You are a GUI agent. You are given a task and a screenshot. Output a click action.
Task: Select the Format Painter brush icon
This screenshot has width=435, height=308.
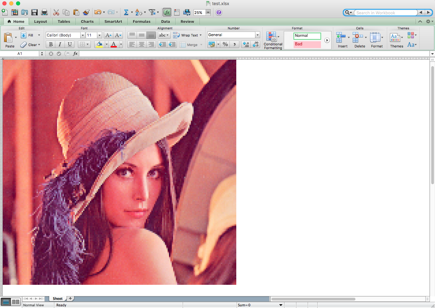tap(86, 12)
